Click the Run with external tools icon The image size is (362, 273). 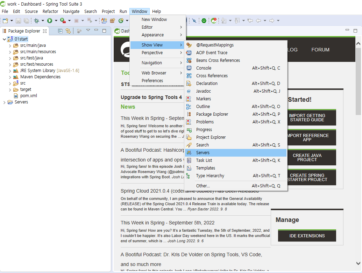(x=63, y=21)
